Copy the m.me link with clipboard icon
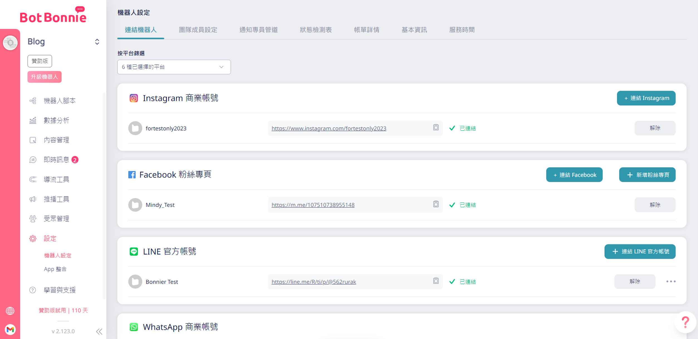 [x=436, y=204]
